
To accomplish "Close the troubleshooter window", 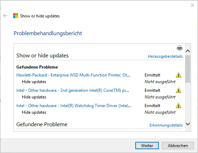I will click(x=192, y=5).
